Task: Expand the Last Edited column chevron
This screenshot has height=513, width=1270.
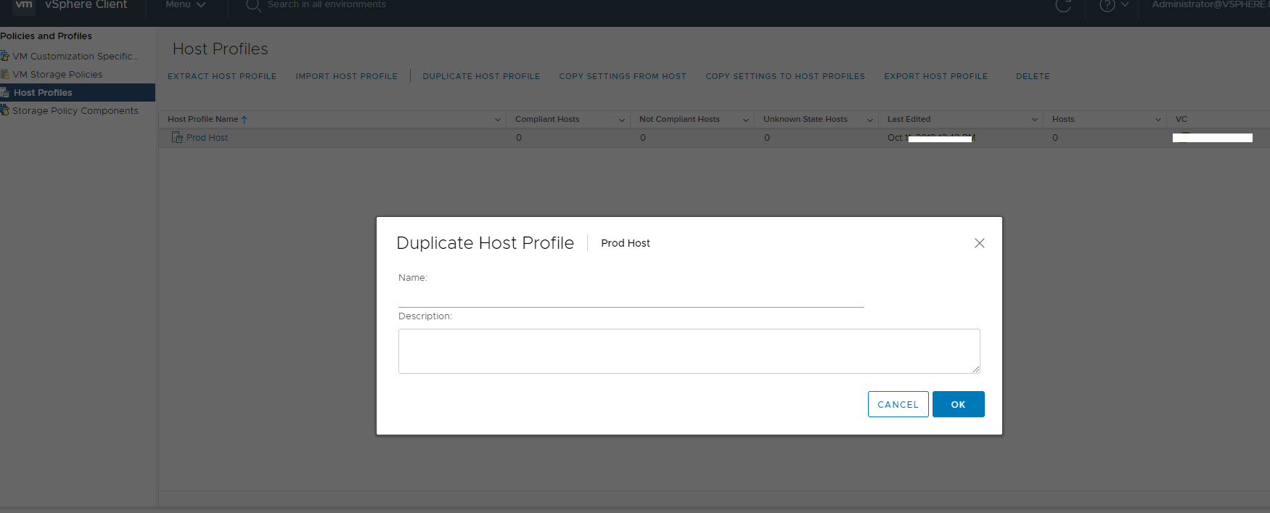Action: point(1034,120)
